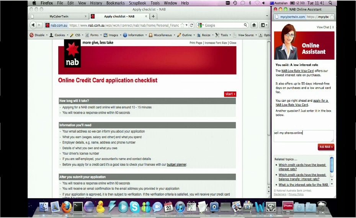
Task: Open lowest balance transfer interest rate topic
Action: 302,177
